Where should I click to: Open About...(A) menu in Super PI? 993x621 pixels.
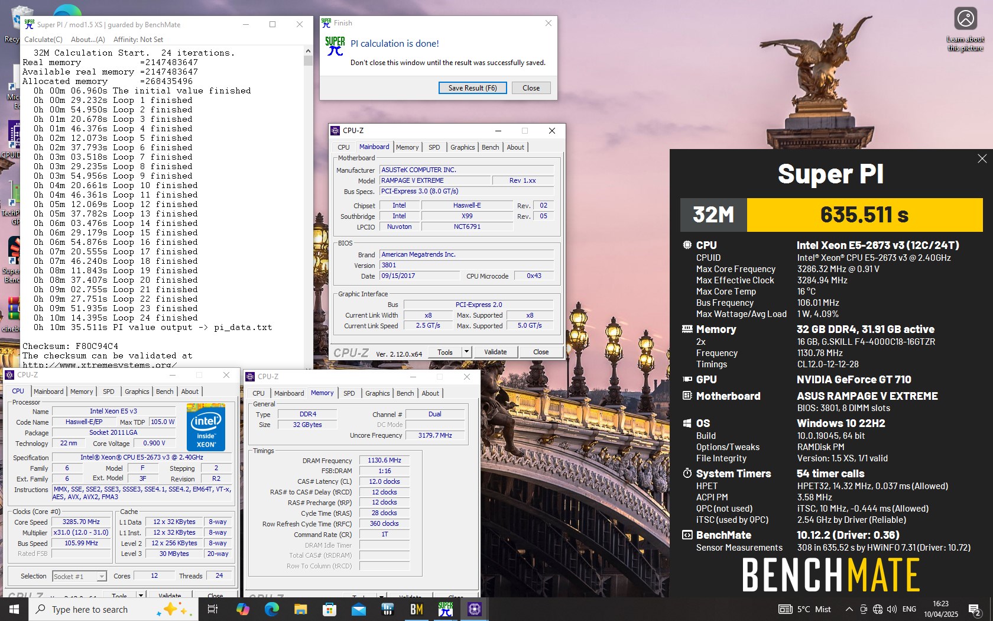pos(87,40)
